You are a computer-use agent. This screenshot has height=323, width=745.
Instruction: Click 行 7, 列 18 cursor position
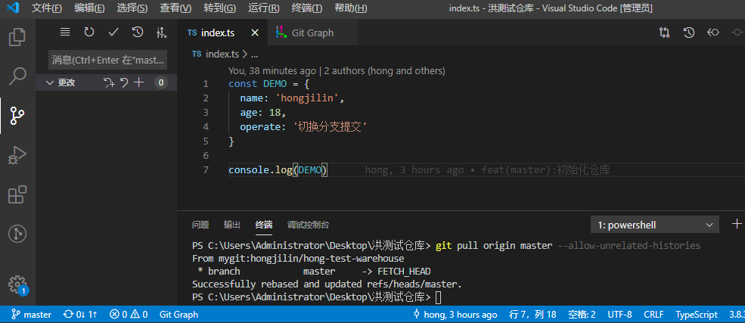click(x=532, y=315)
